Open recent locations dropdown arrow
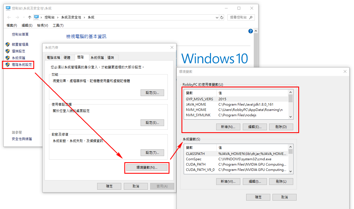Viewport: 354px width, 209px height. (24, 17)
